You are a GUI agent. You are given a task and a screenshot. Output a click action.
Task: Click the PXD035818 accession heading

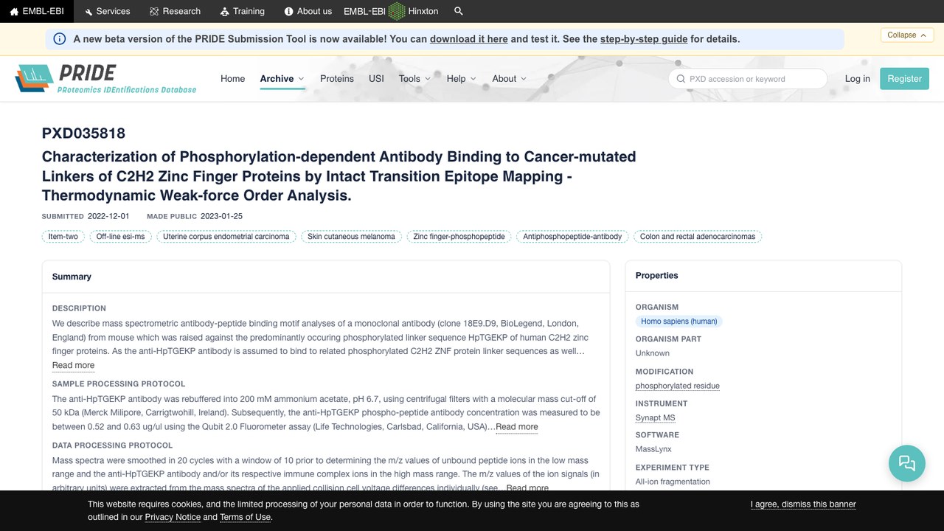[x=83, y=133]
